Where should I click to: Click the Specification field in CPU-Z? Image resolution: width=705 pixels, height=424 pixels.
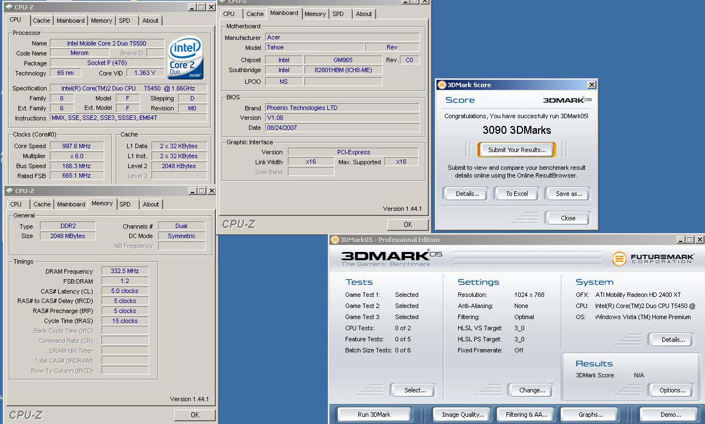[x=129, y=88]
